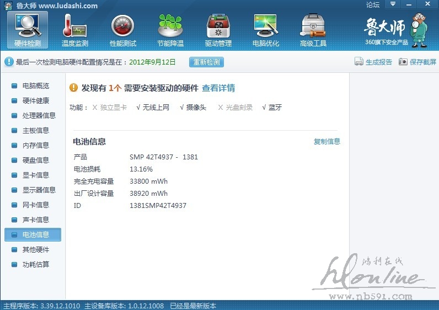Open 高级工具 advanced toolbox

click(x=313, y=30)
